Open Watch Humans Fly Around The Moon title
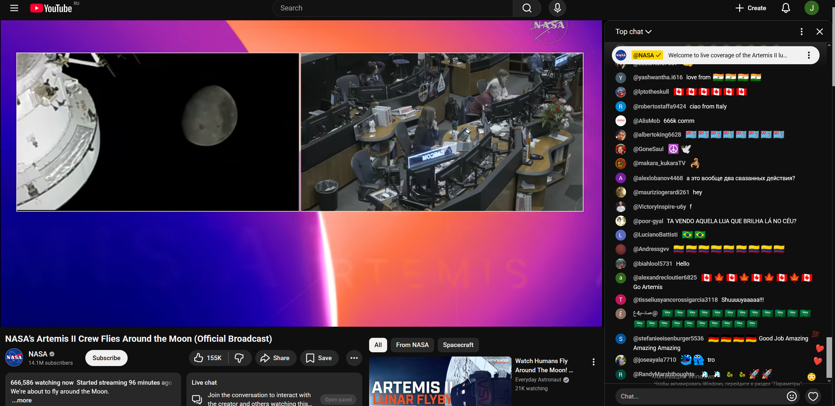Screen dimensions: 835x406 click(544, 365)
